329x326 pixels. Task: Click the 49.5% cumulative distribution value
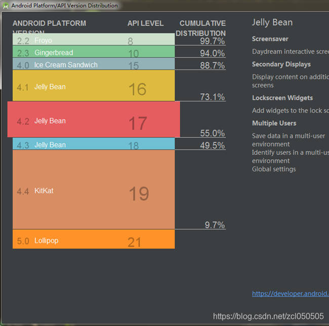pos(213,145)
